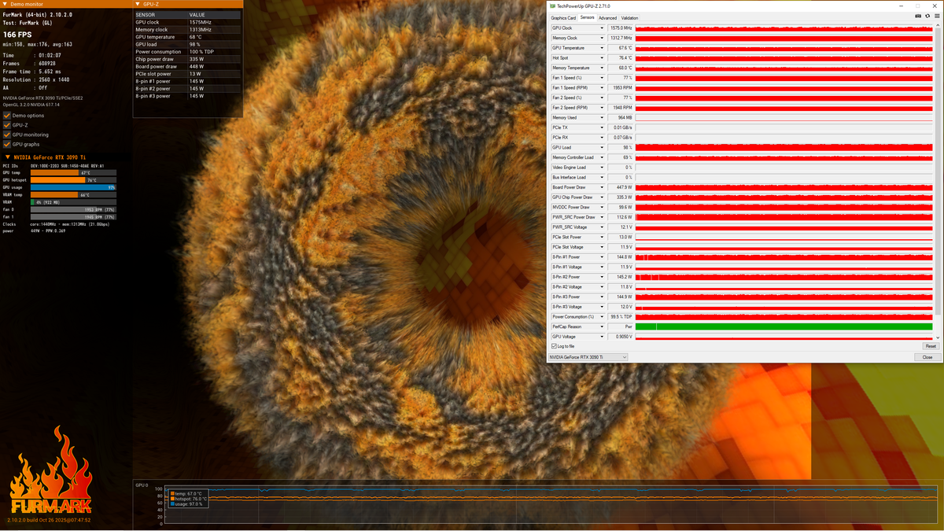Viewport: 944px width, 531px height.
Task: Open the Memory Used sensor dropdown
Action: 602,118
